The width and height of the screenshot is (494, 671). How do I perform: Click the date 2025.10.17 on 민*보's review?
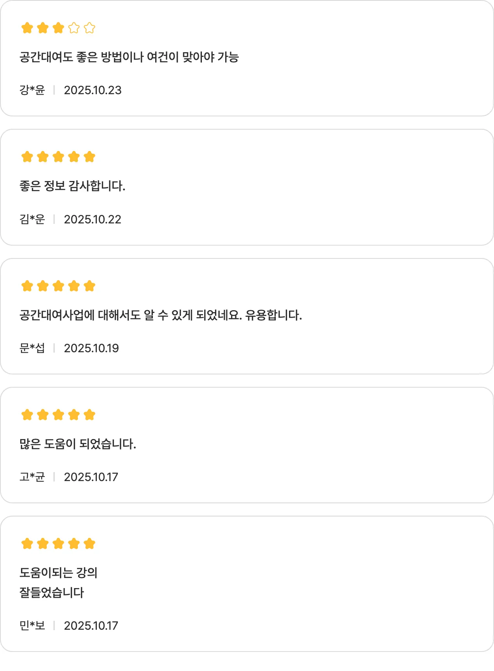coord(91,626)
